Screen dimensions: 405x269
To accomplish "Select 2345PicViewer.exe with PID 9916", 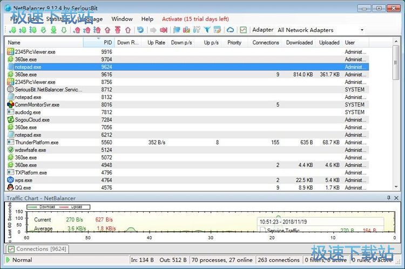I will (187, 52).
